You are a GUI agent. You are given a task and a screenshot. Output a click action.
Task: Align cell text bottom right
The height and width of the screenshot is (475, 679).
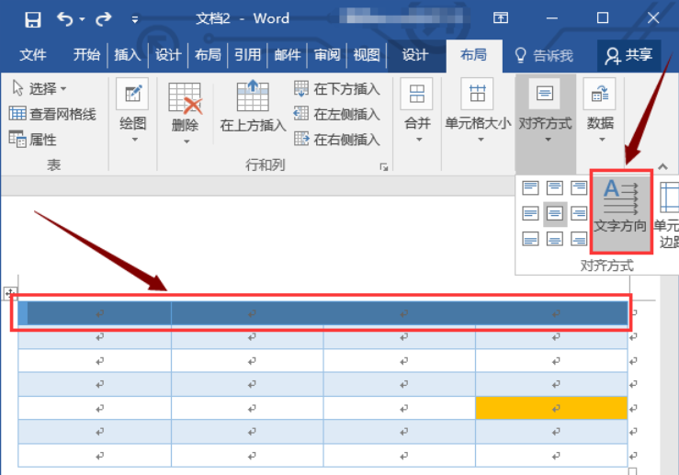[x=579, y=239]
